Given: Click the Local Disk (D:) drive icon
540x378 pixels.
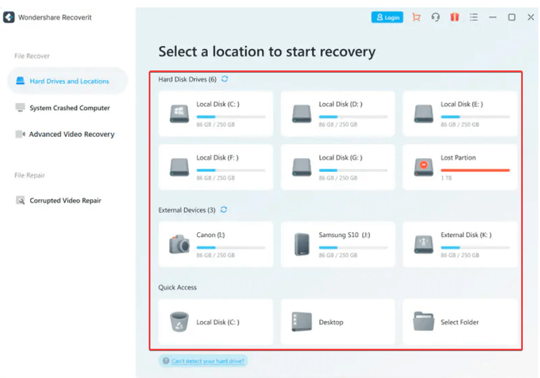Looking at the screenshot, I should click(x=301, y=114).
